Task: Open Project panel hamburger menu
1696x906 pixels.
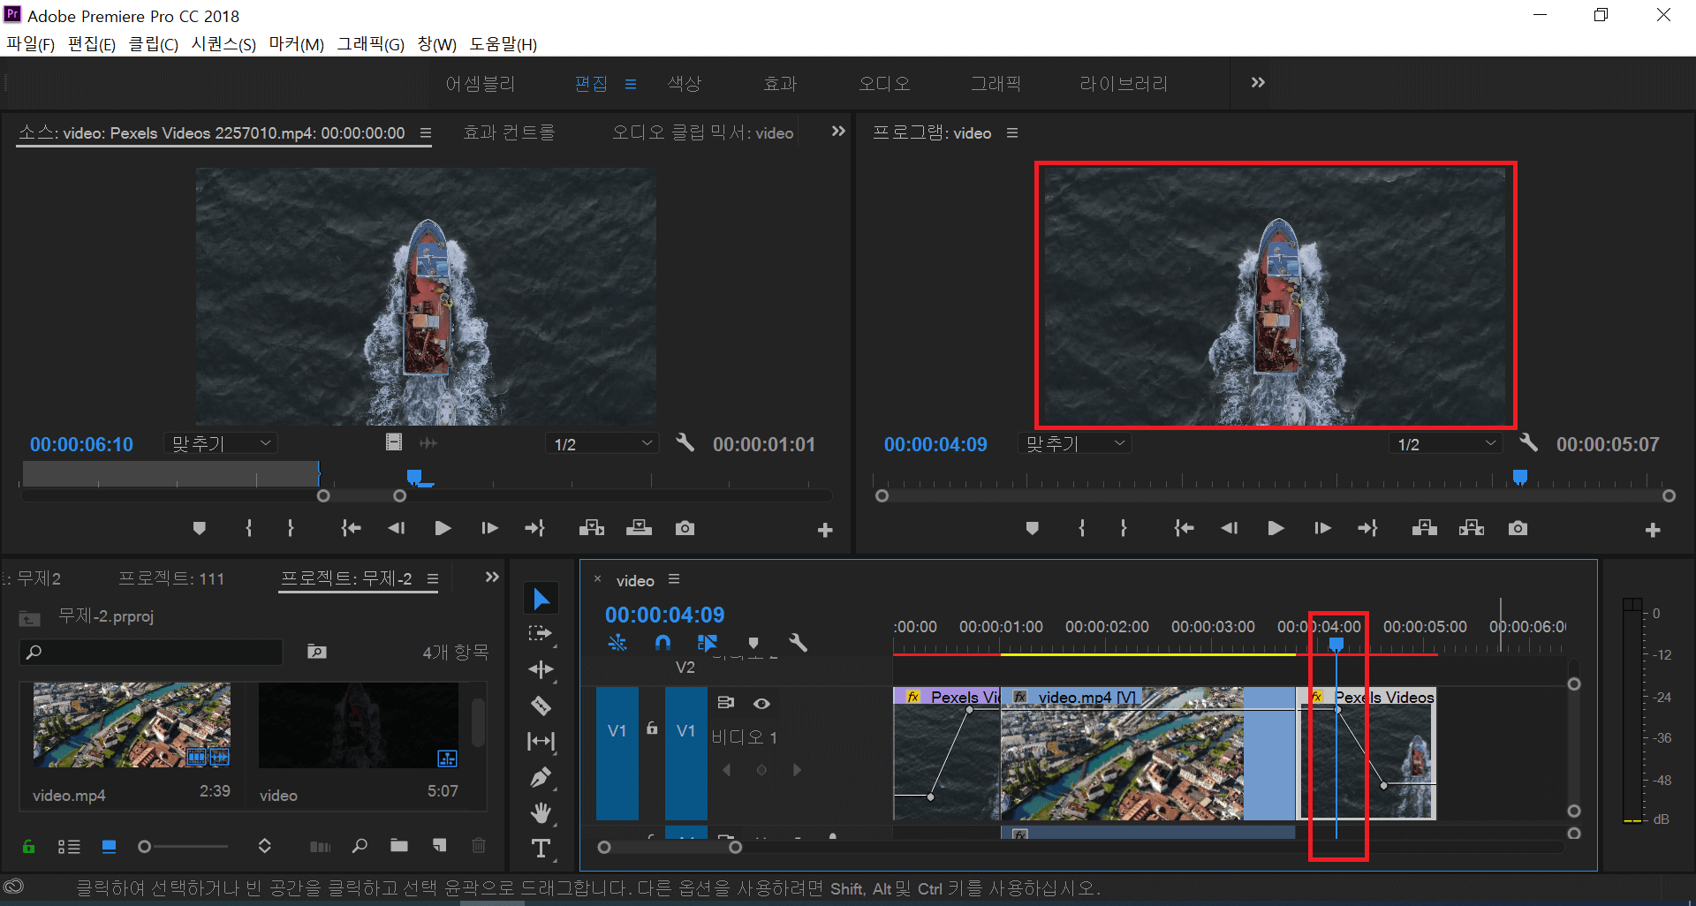Action: click(433, 578)
